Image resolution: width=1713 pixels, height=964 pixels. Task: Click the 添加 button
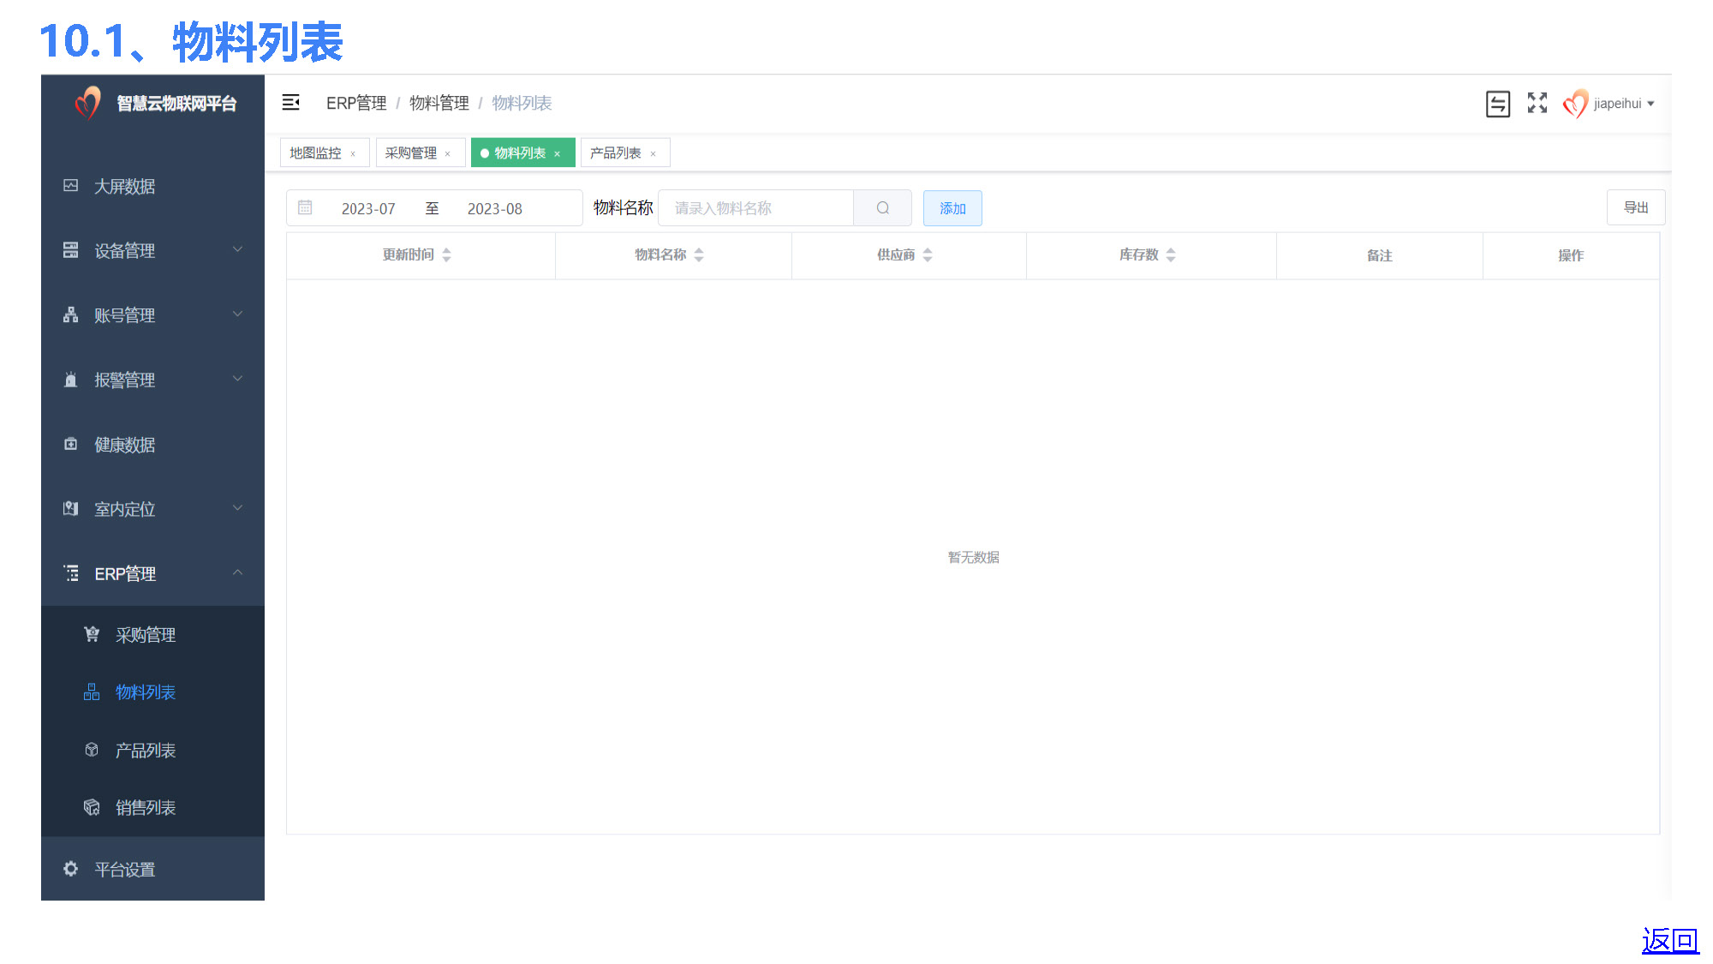click(x=952, y=208)
